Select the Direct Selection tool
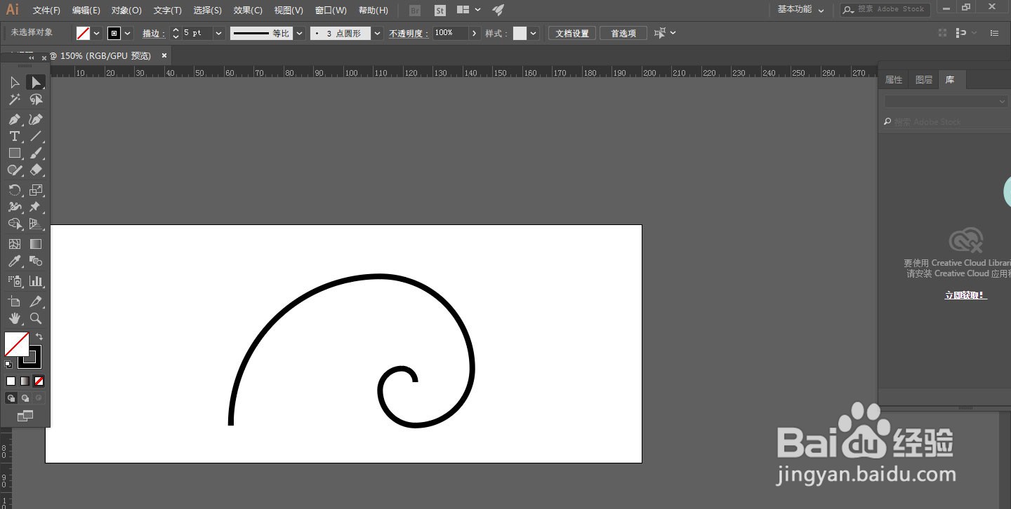 pyautogui.click(x=36, y=83)
